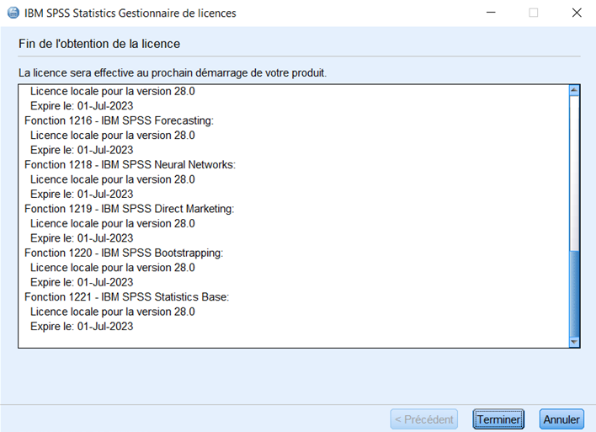Click the disabled maximize window button

pyautogui.click(x=533, y=13)
